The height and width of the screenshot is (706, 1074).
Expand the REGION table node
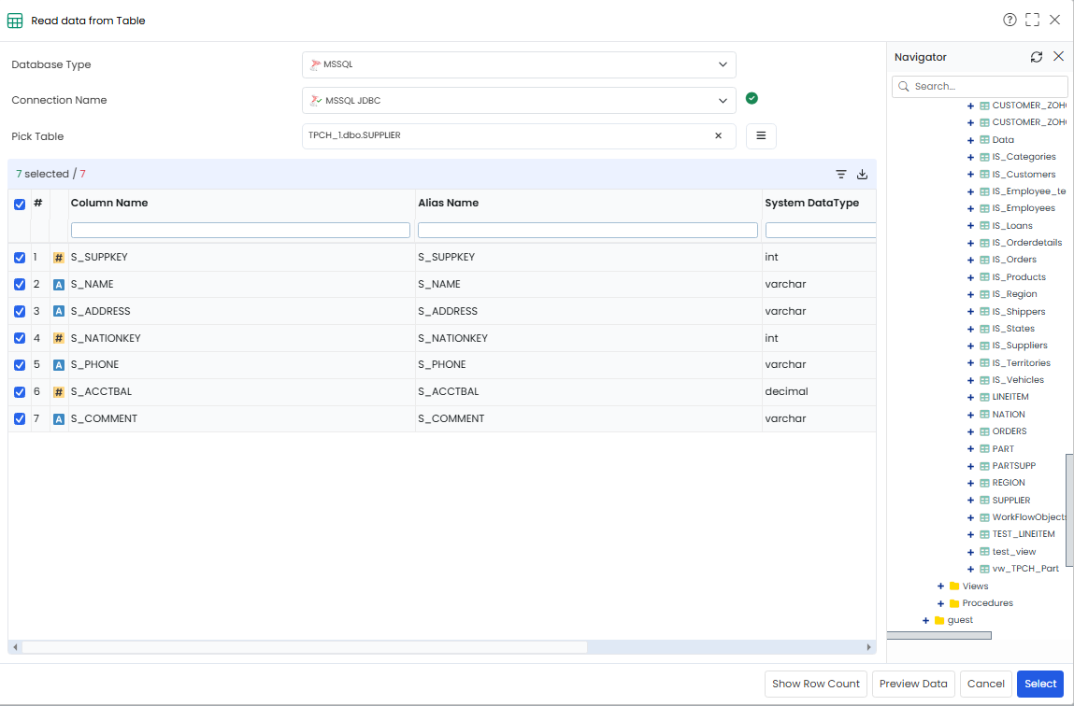pos(970,483)
